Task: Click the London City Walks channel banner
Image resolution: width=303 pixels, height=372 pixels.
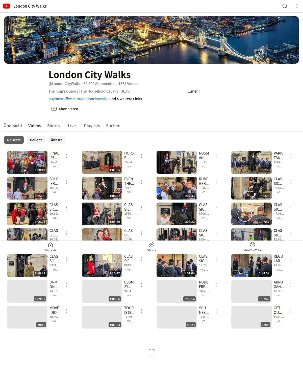Action: click(151, 40)
